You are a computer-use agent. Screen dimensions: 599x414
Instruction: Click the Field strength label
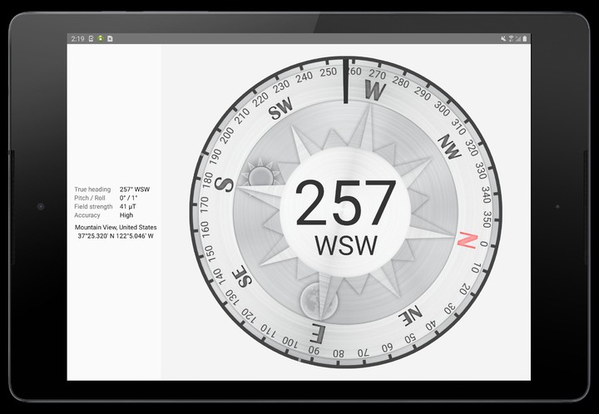(93, 206)
